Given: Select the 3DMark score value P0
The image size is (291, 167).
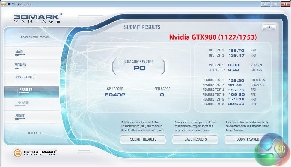Looking at the screenshot, I should (x=139, y=68).
